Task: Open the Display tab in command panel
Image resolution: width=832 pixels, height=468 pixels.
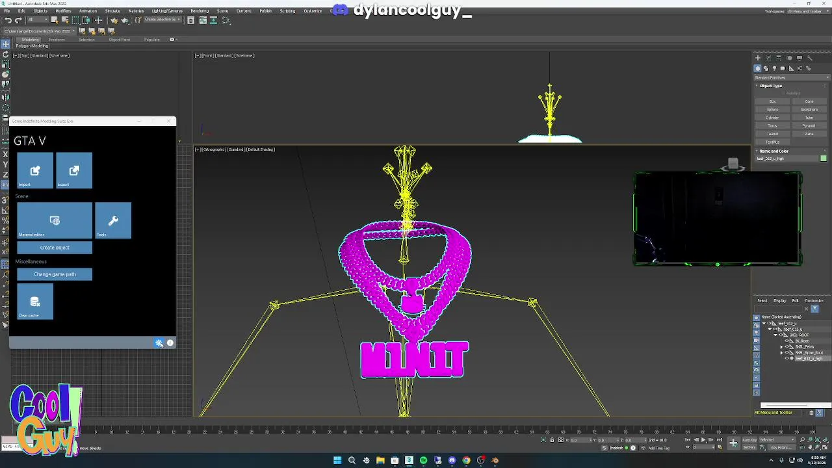Action: 799,58
